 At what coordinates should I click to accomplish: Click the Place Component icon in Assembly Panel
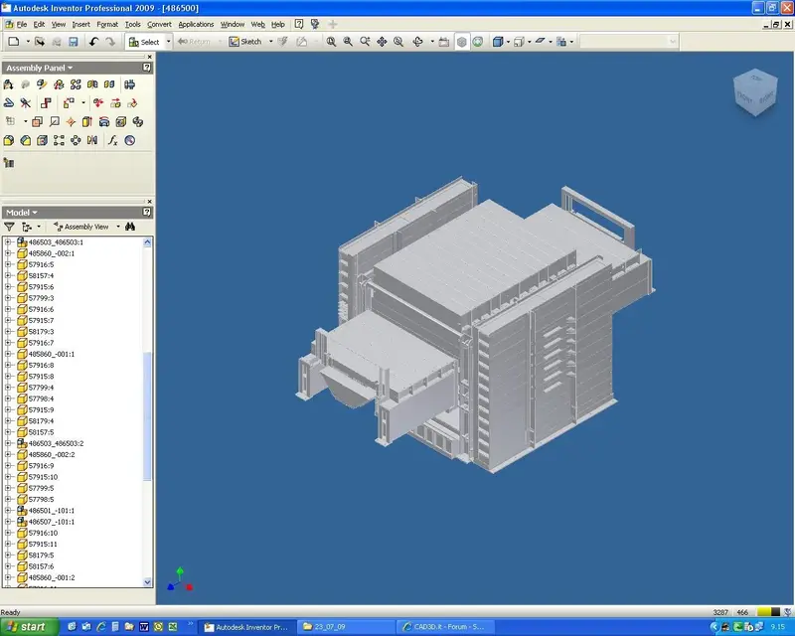9,84
